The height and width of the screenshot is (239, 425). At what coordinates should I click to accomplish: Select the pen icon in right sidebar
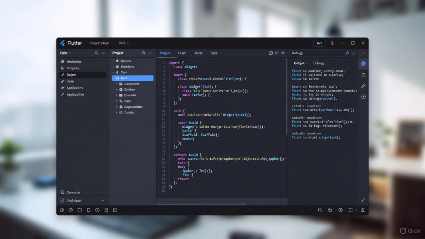click(363, 85)
